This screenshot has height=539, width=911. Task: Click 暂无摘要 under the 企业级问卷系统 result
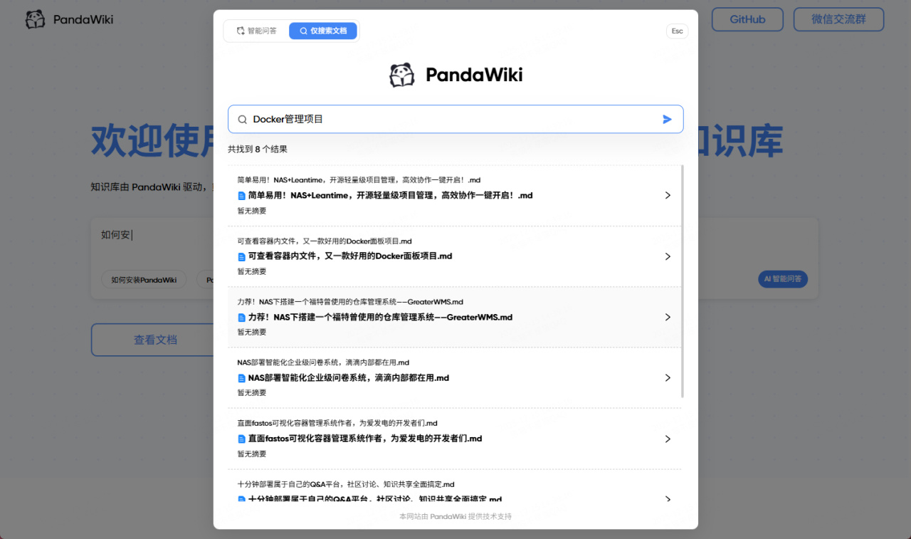point(252,392)
